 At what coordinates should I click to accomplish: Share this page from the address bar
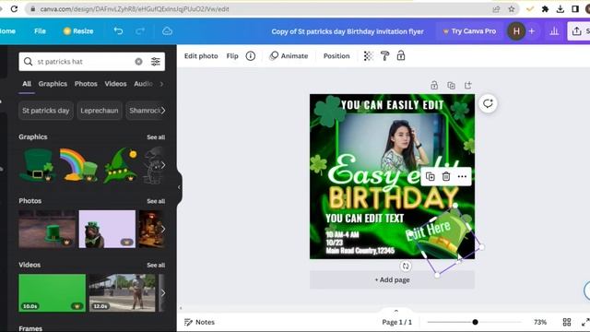(x=496, y=9)
